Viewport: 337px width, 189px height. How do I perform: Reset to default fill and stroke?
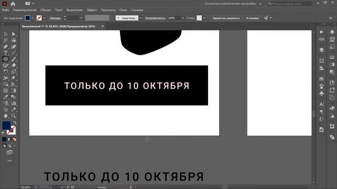pyautogui.click(x=4, y=133)
